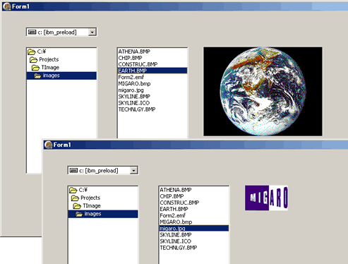Screen dimensions: 348x264
Task: Select the TImage folder icon in front window
Action: point(77,206)
